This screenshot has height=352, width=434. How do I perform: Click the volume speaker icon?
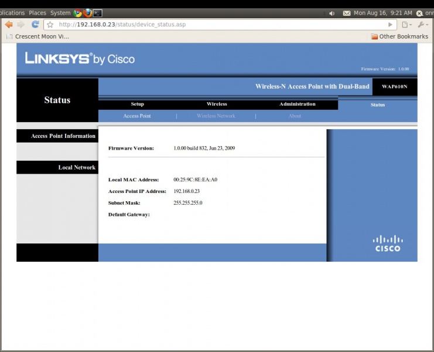click(x=332, y=13)
